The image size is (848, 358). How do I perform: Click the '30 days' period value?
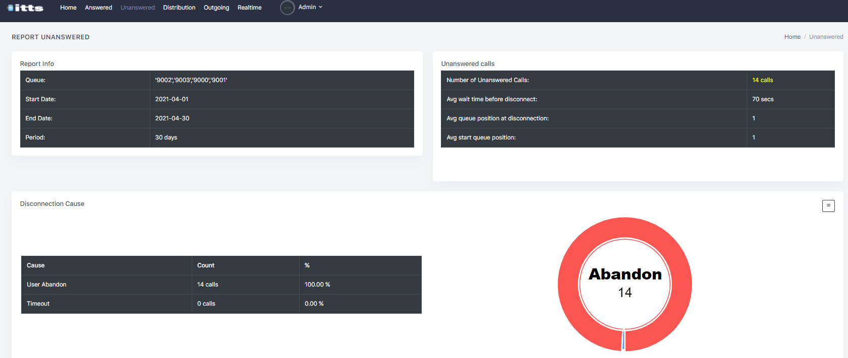pos(166,137)
